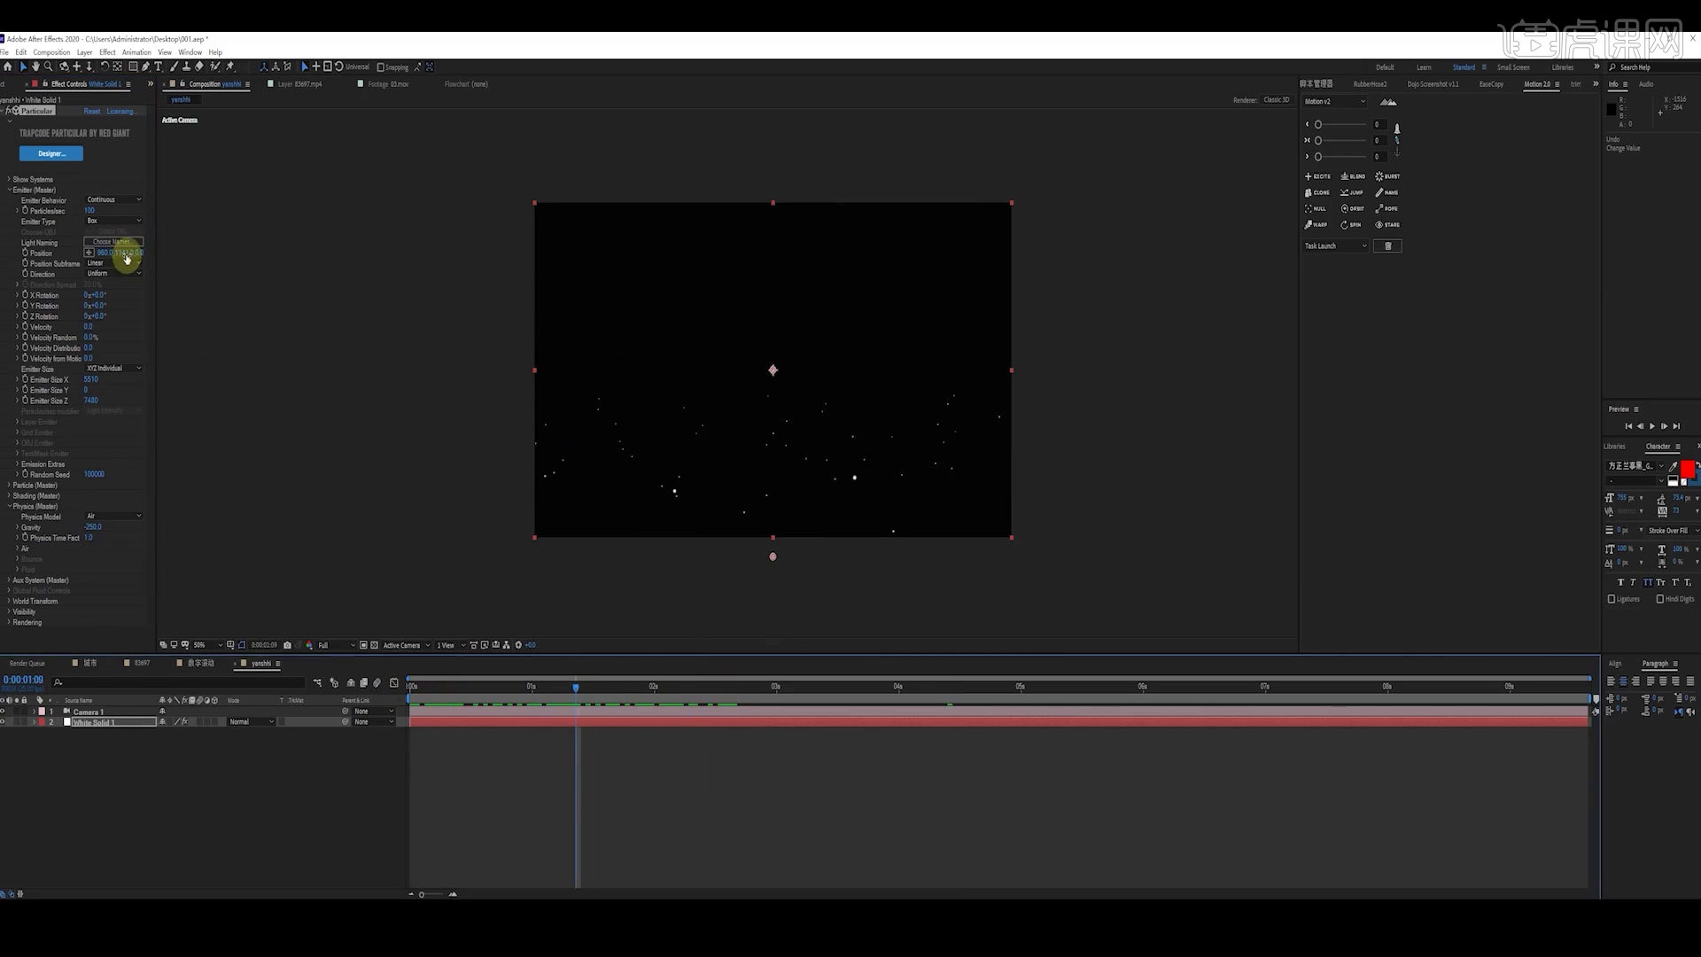Open the Task Launch dropdown
The image size is (1701, 957).
click(x=1335, y=246)
